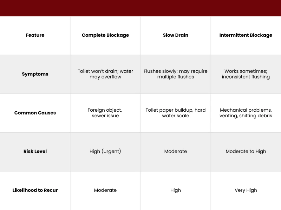Select the 'Complete Blockage' column header
Image resolution: width=281 pixels, height=210 pixels.
[105, 35]
